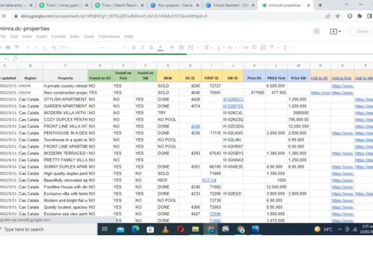Click the Create a filter icon
The height and width of the screenshot is (280, 373).
[272, 47]
